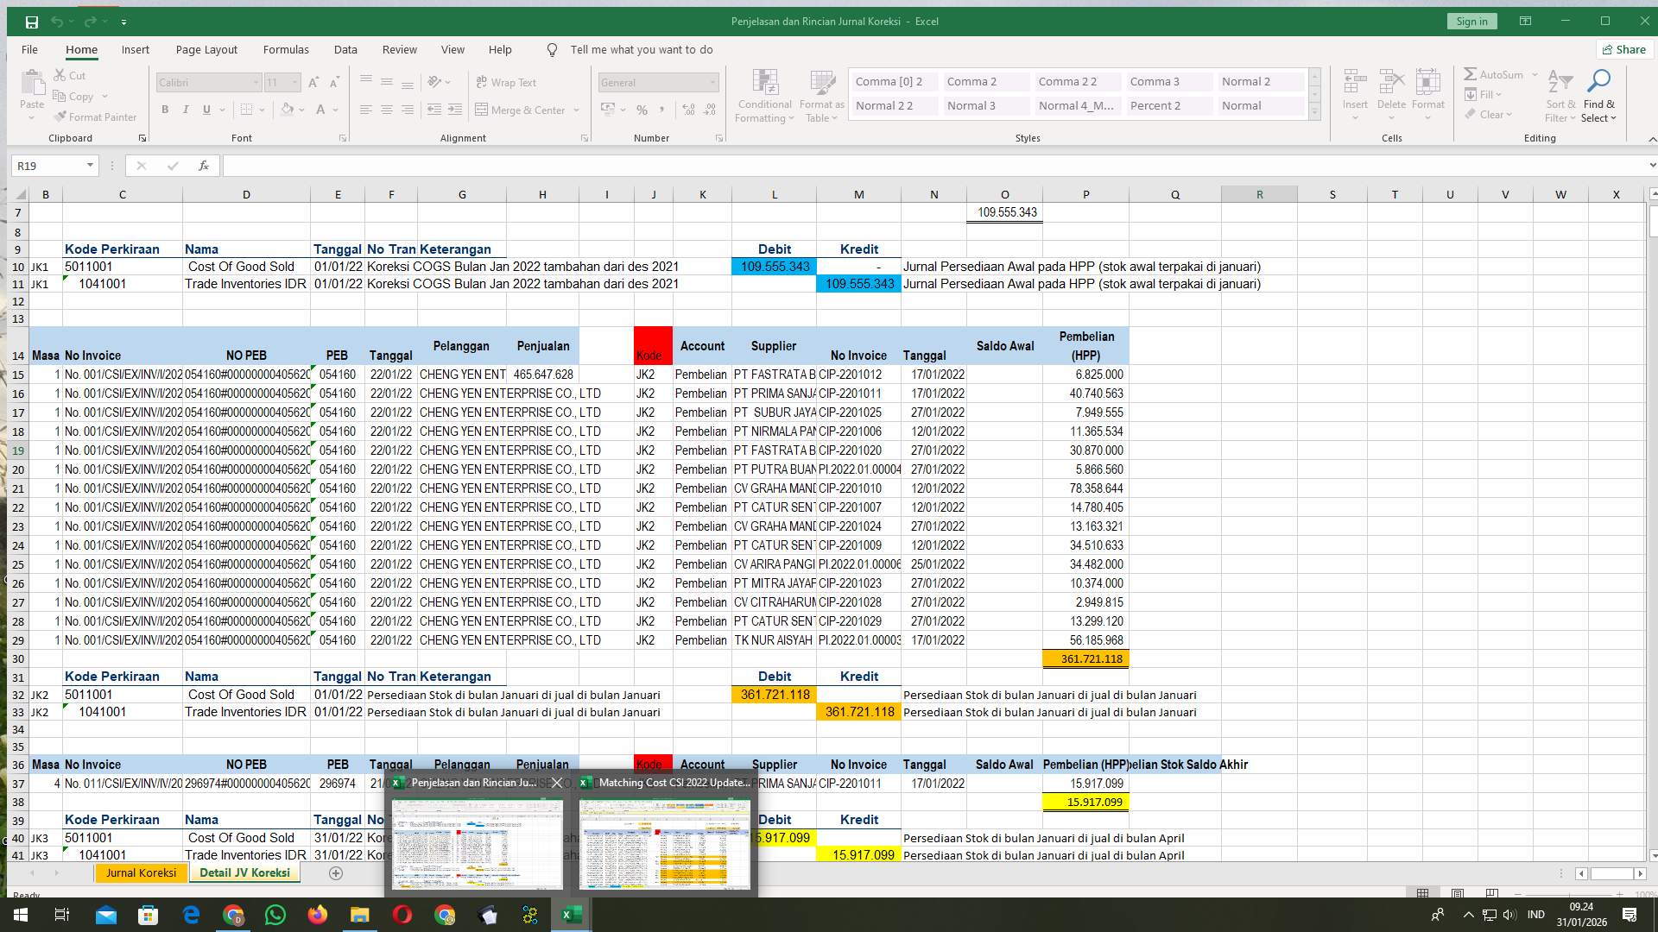Apply Wrap Text to the cell
Screen dimensions: 1658x932
511,82
